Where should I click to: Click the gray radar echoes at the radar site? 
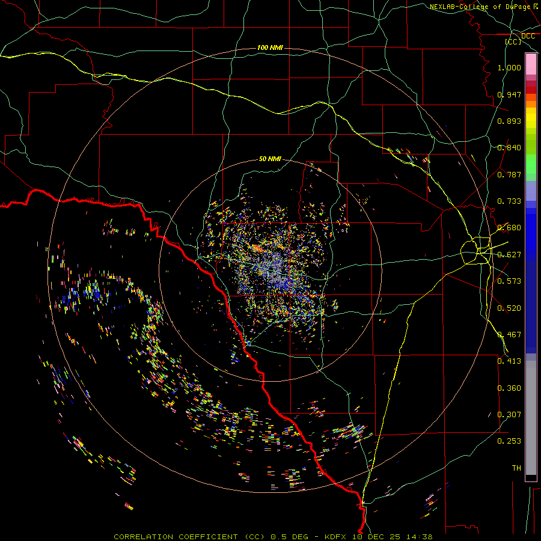pos(276,271)
